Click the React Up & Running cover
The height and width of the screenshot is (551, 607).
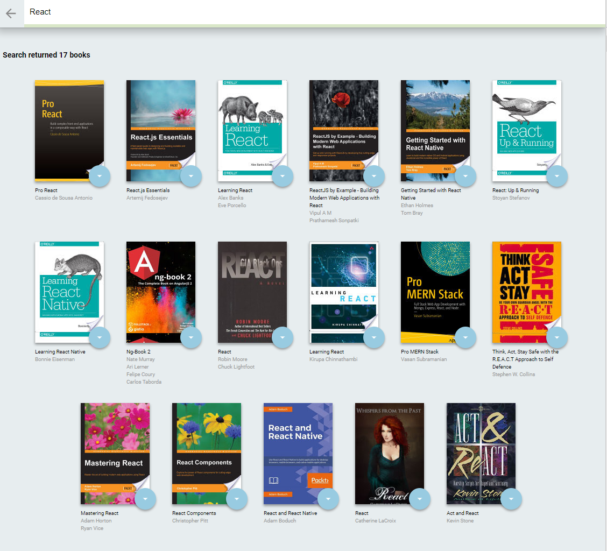tap(526, 131)
